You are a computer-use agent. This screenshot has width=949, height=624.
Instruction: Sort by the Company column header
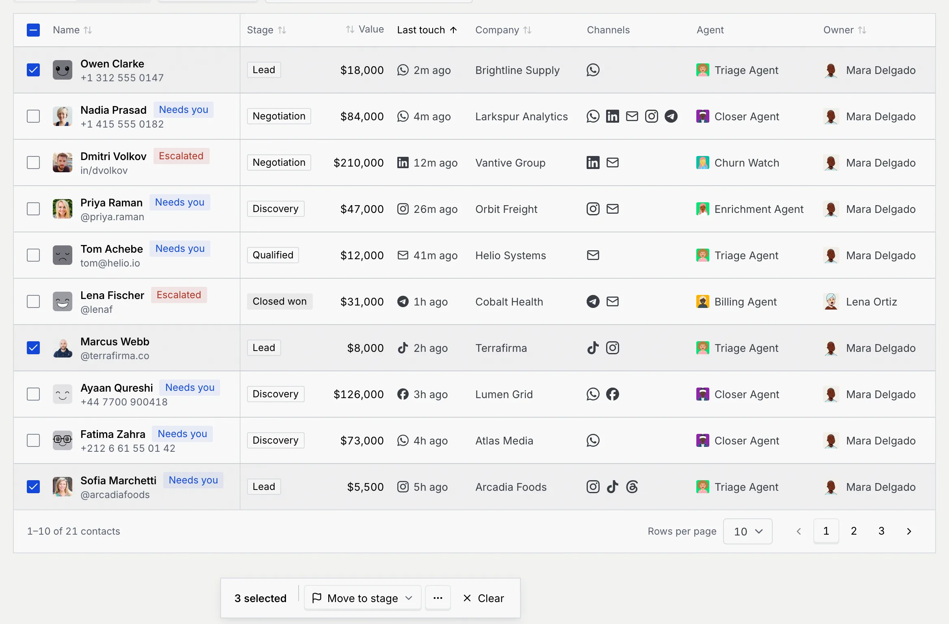503,30
